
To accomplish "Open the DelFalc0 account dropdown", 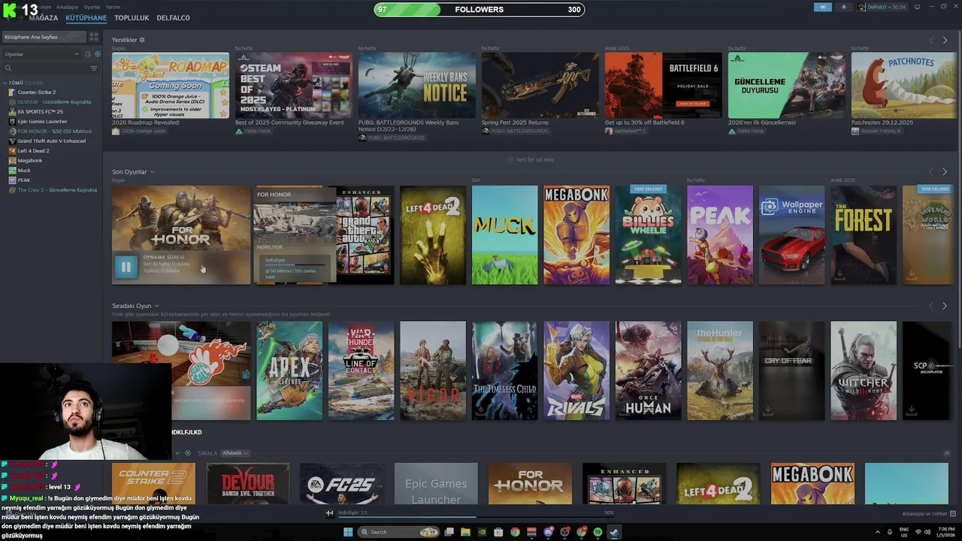I will [882, 7].
